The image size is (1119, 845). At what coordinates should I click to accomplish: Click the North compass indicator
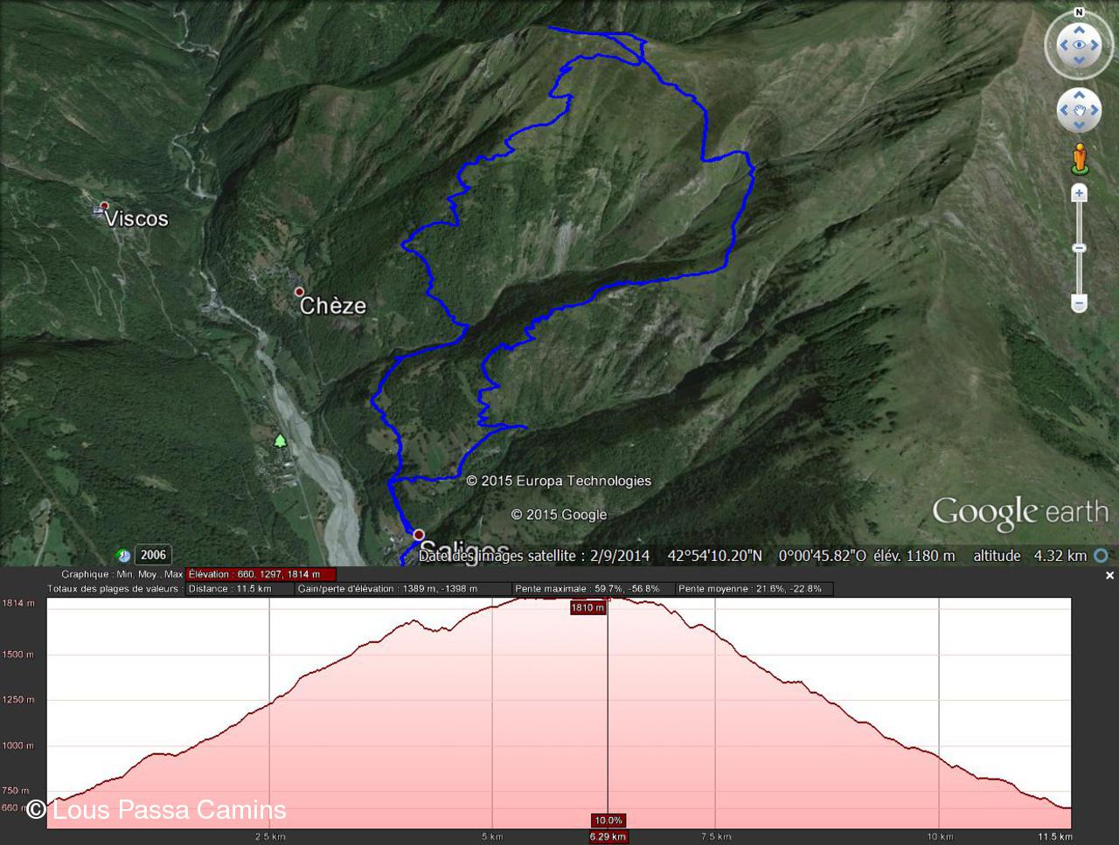click(x=1079, y=12)
